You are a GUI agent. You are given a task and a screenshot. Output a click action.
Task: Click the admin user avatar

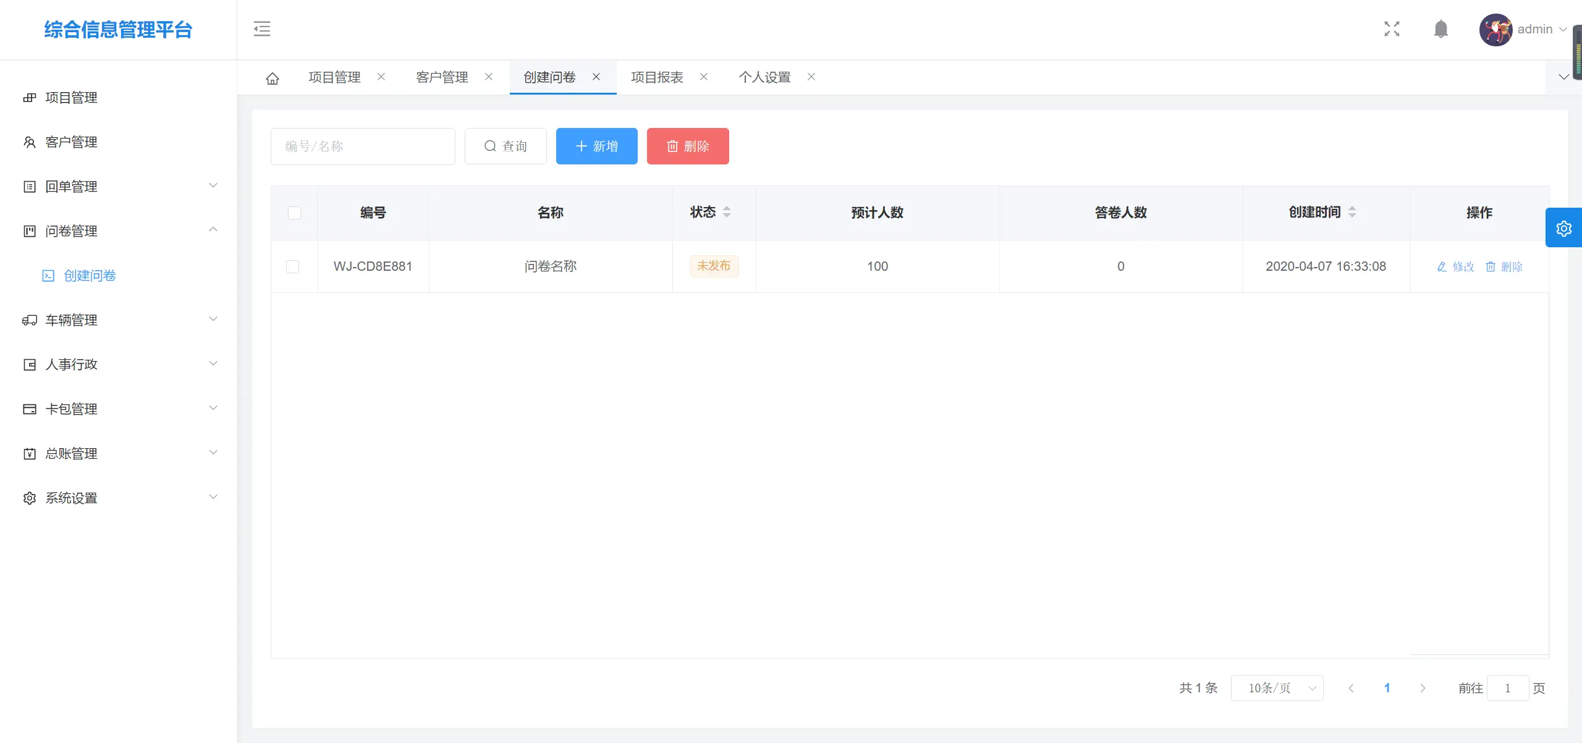pyautogui.click(x=1495, y=30)
